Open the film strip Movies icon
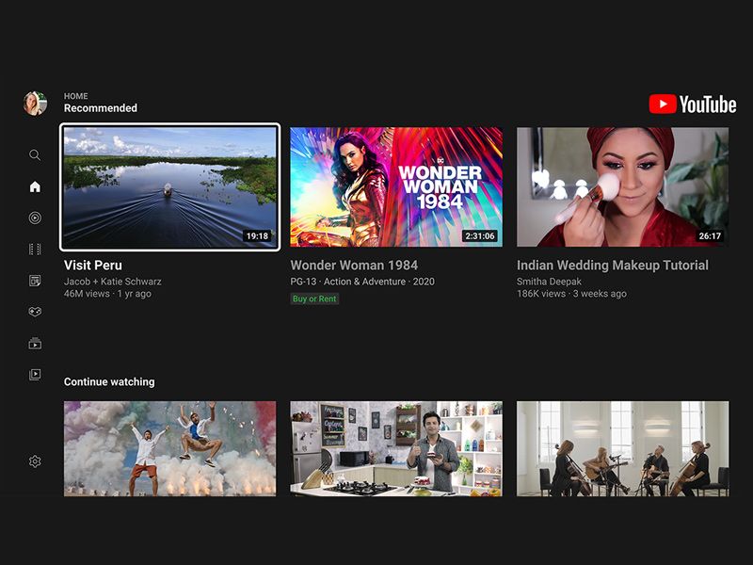The height and width of the screenshot is (565, 753). point(35,249)
